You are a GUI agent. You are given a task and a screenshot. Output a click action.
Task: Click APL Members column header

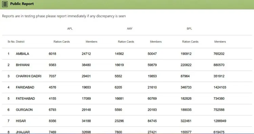pyautogui.click(x=91, y=42)
